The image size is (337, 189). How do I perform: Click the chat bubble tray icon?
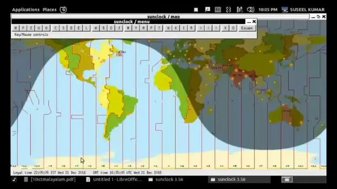pyautogui.click(x=207, y=9)
